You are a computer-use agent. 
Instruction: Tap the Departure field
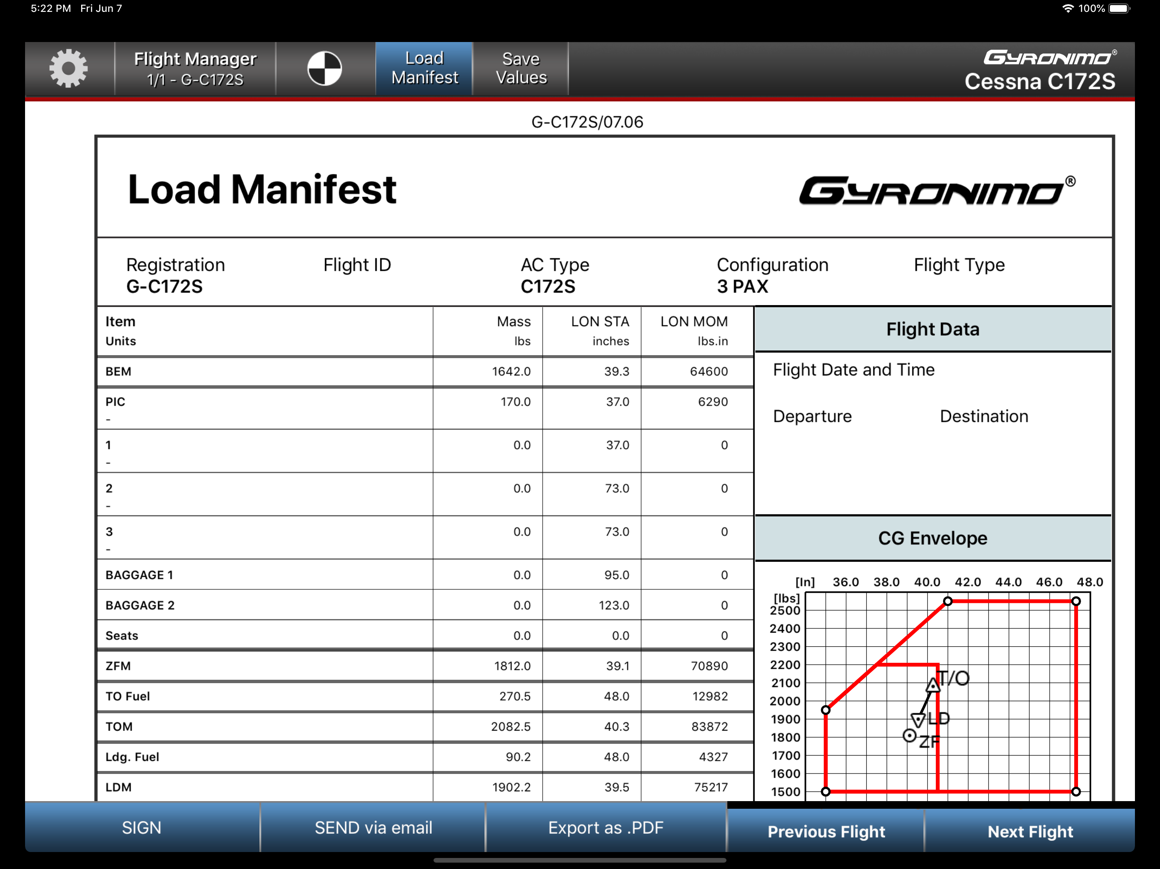coord(812,417)
